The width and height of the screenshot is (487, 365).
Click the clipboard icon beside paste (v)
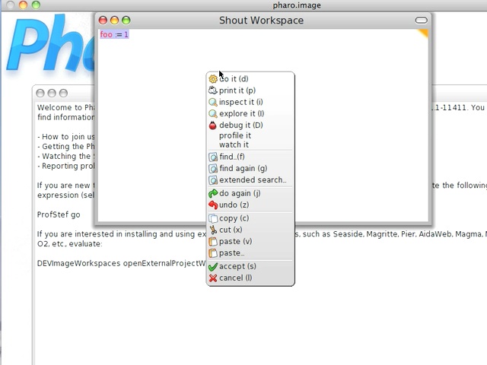coord(213,242)
